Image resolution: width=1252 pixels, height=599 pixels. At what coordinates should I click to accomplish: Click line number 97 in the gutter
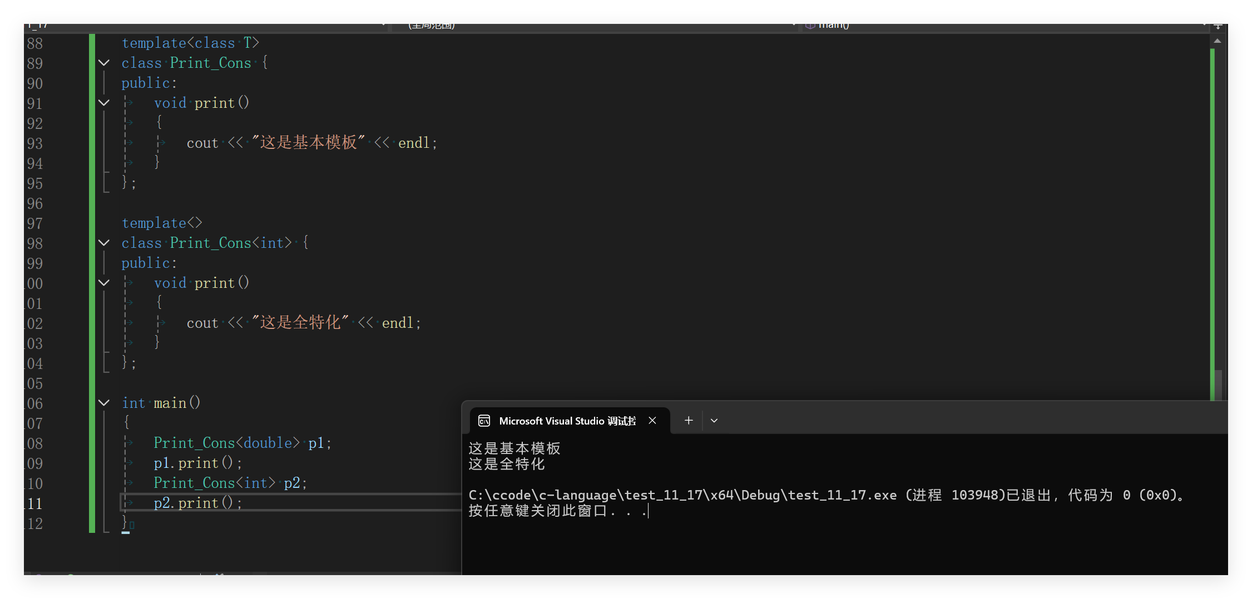[34, 223]
